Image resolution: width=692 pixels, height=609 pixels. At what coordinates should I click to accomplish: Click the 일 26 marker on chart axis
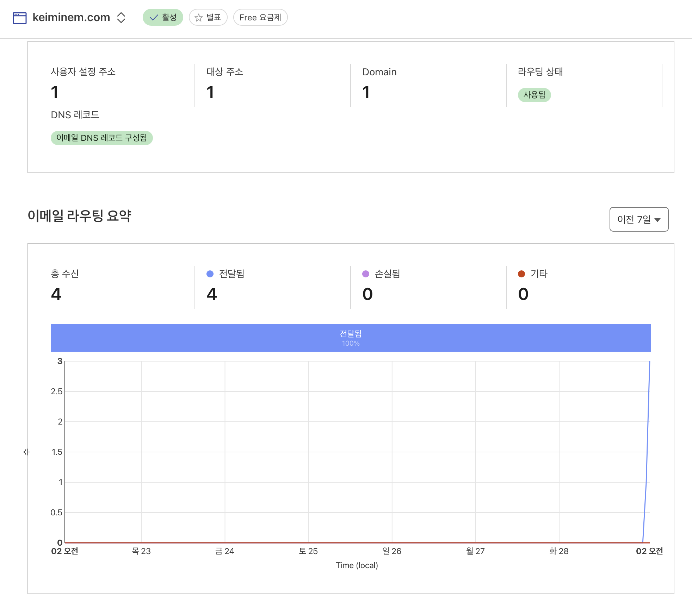(x=392, y=551)
